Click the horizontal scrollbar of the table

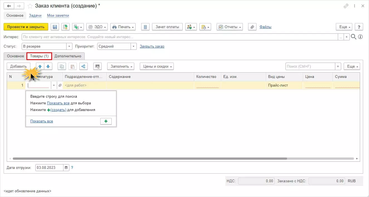click(150, 159)
